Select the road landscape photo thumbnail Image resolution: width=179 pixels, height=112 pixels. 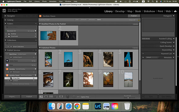click(128, 80)
